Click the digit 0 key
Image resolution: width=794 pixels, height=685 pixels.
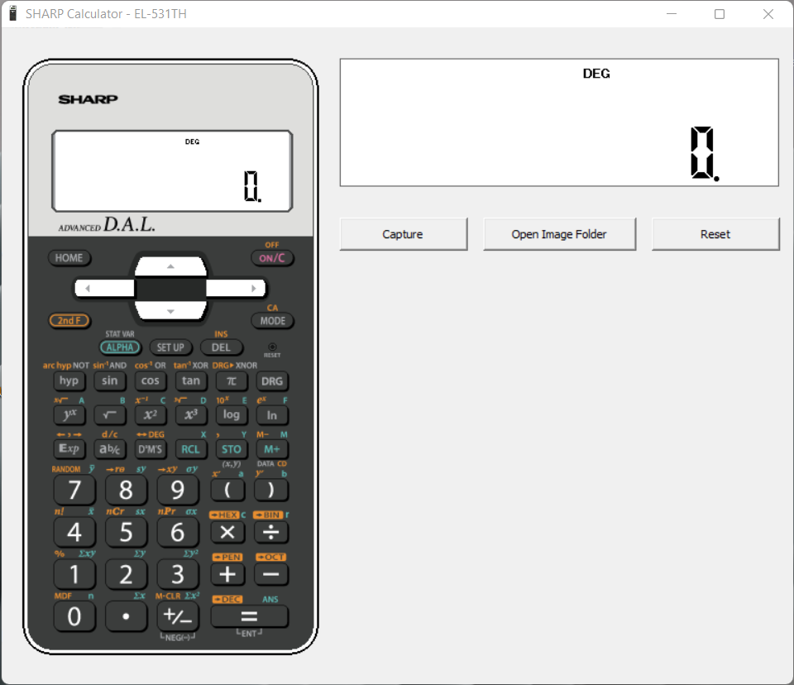pos(74,616)
